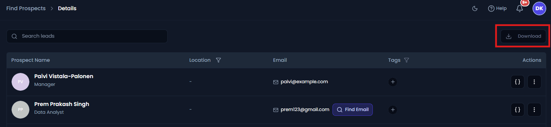The width and height of the screenshot is (551, 127).
Task: Click the Details breadcrumb
Action: [67, 8]
